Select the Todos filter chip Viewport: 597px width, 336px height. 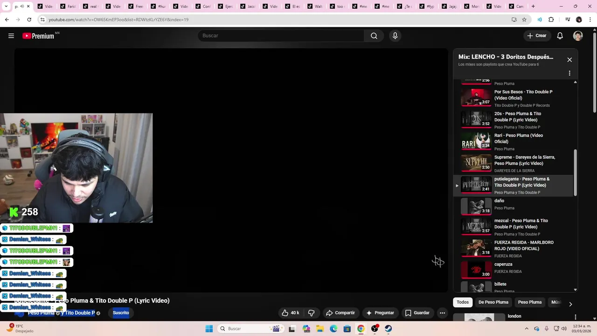pyautogui.click(x=463, y=302)
